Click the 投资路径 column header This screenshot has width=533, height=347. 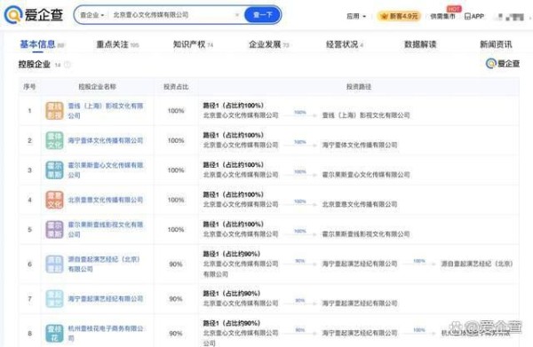(x=359, y=87)
